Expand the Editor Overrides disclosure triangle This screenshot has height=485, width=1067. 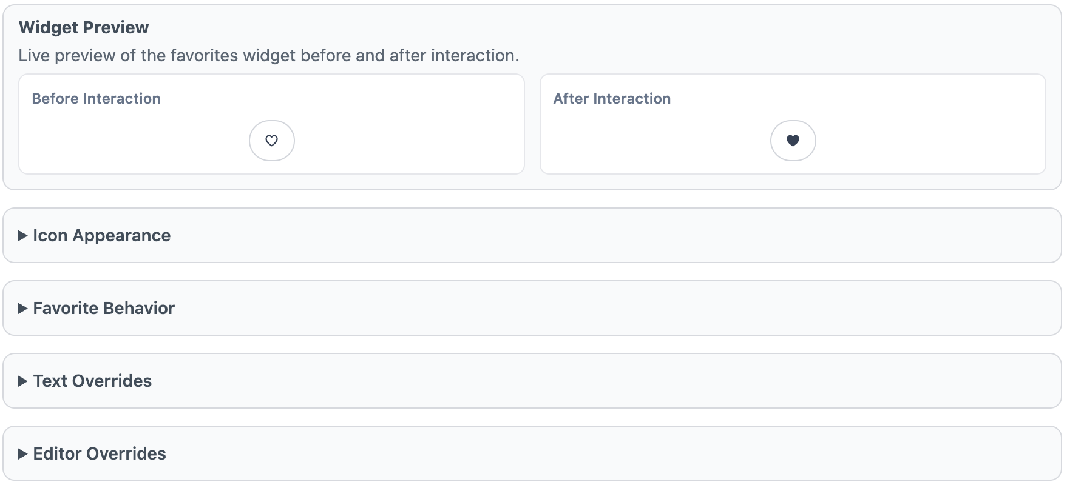23,454
